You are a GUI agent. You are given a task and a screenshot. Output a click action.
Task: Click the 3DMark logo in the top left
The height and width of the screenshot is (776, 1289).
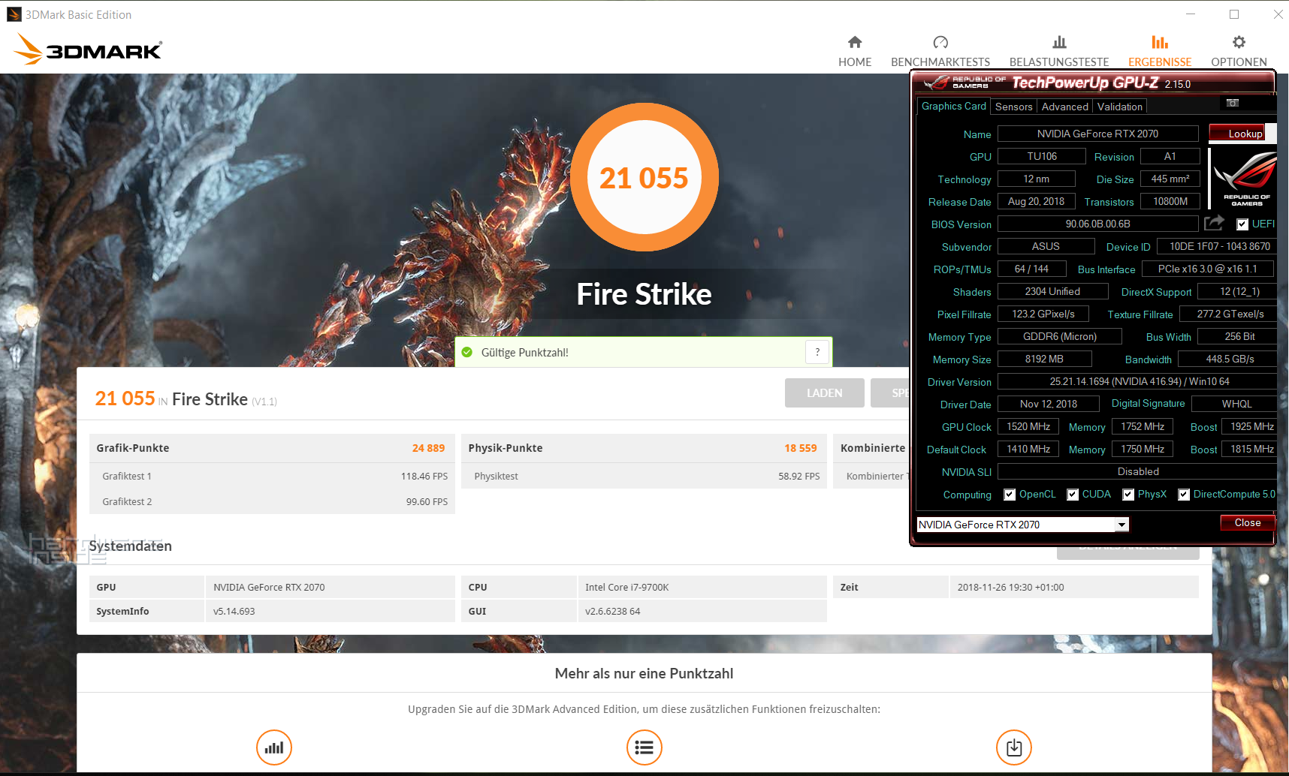tap(86, 48)
